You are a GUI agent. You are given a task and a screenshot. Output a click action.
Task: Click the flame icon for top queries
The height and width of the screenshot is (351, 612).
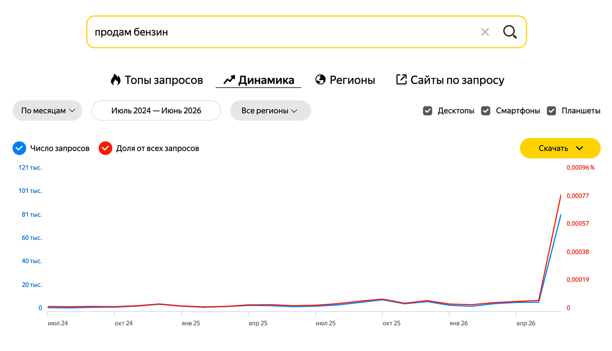[116, 80]
